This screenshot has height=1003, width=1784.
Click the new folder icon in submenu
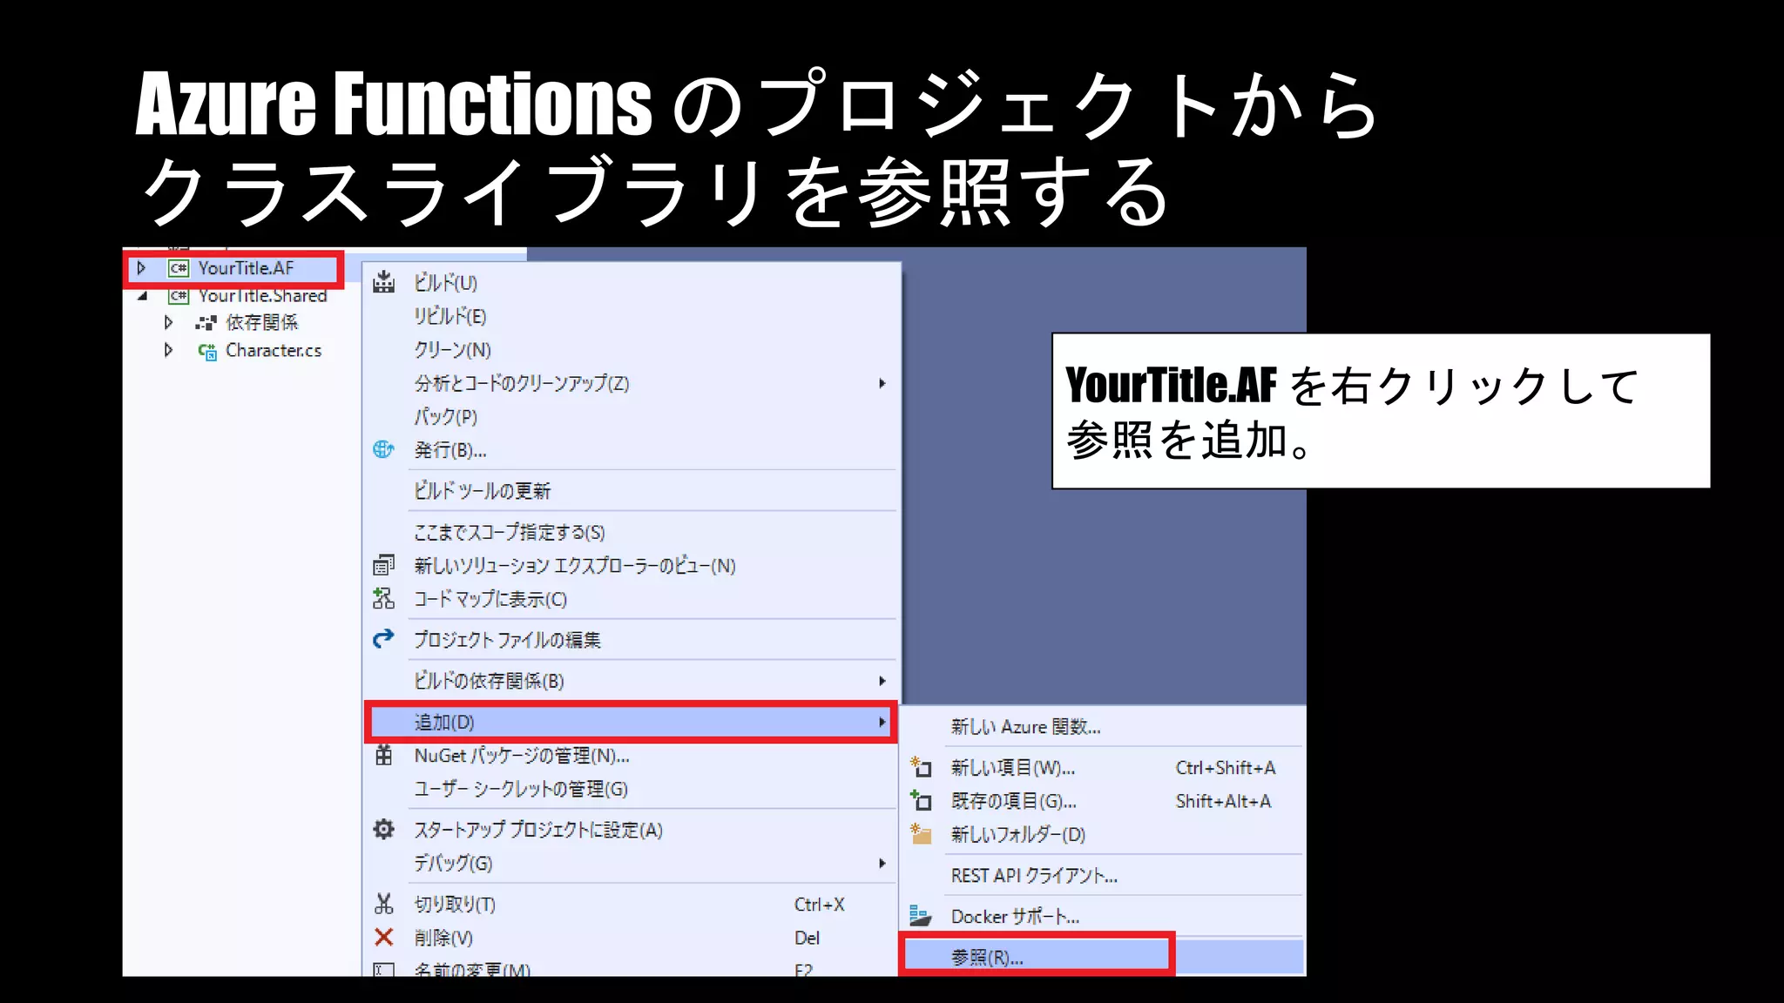[x=921, y=833]
